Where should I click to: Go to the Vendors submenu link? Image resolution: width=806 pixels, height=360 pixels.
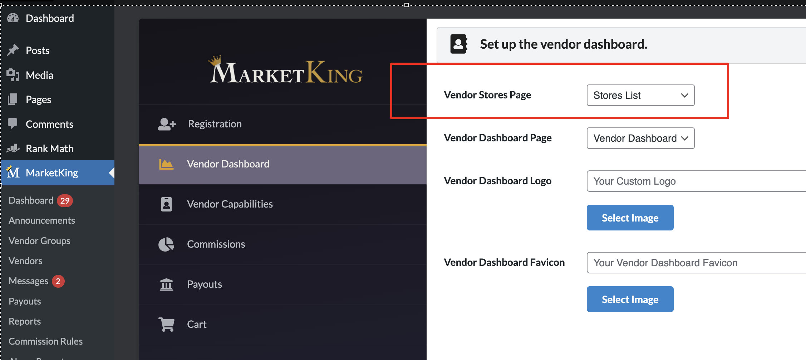click(x=25, y=261)
